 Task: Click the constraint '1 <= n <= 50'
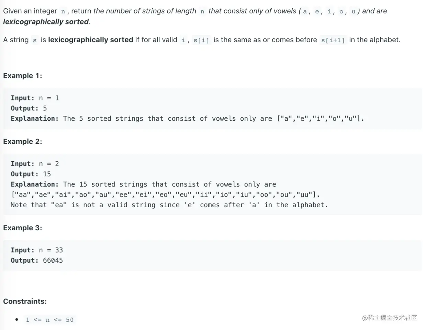[x=49, y=320]
